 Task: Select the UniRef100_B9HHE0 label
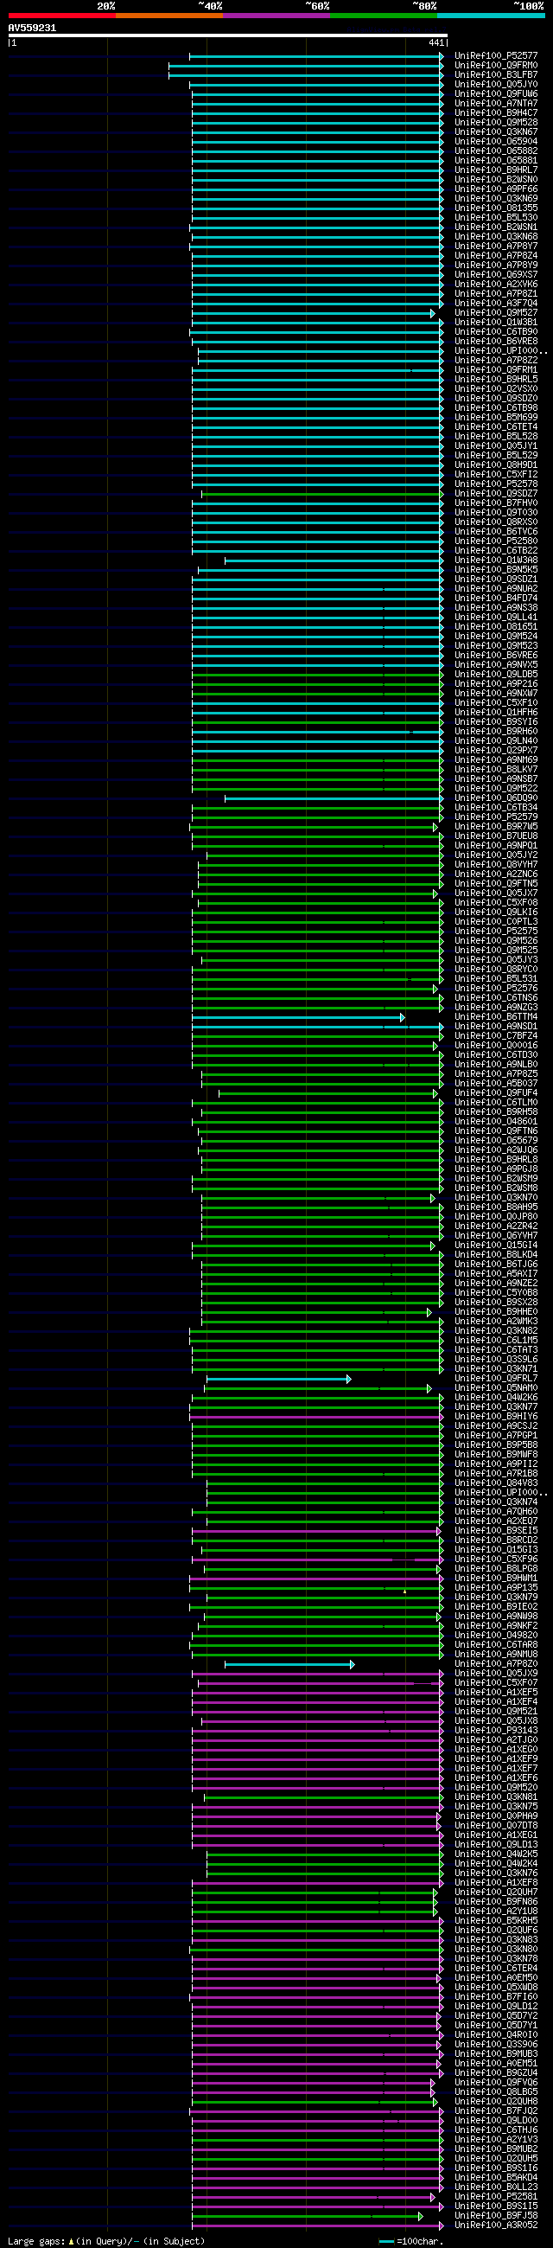pyautogui.click(x=495, y=1311)
